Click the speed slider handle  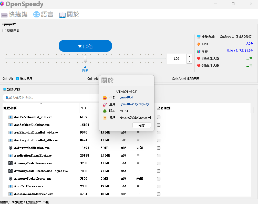[x=85, y=58]
